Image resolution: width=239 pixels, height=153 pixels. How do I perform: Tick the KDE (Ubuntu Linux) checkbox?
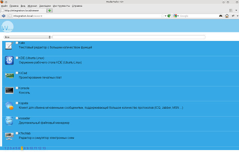17,58
